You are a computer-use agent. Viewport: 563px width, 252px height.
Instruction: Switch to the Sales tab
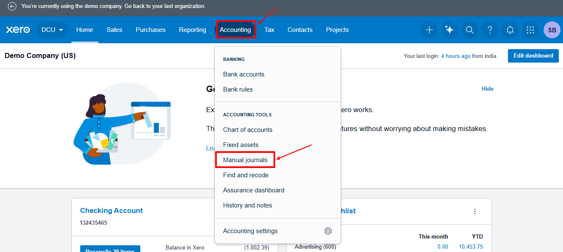[114, 29]
